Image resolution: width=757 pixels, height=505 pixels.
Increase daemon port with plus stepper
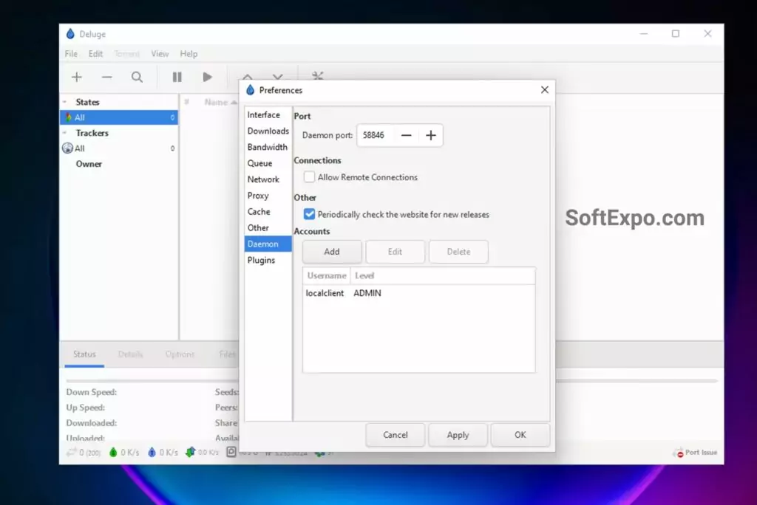pyautogui.click(x=431, y=135)
